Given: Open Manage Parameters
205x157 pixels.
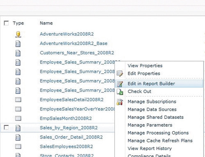Looking at the screenshot, I should 150,125.
